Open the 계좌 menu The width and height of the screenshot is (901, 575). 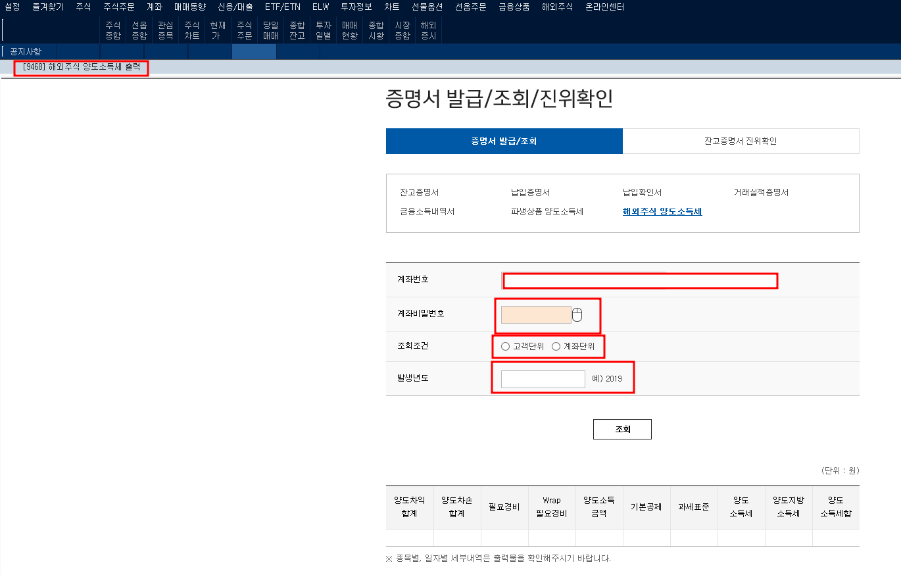(x=155, y=7)
